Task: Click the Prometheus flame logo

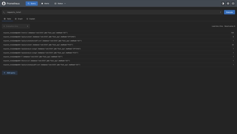Action: (x=4, y=4)
